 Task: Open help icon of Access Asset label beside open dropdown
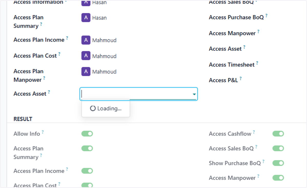point(49,92)
